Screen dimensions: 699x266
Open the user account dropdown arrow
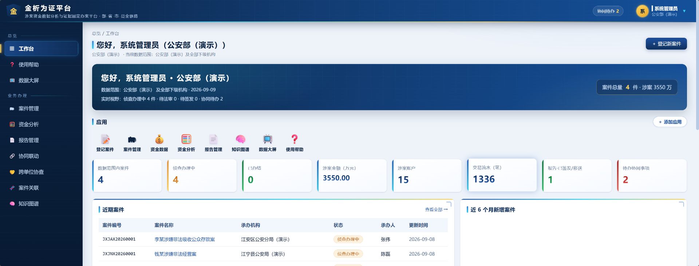[x=684, y=11]
